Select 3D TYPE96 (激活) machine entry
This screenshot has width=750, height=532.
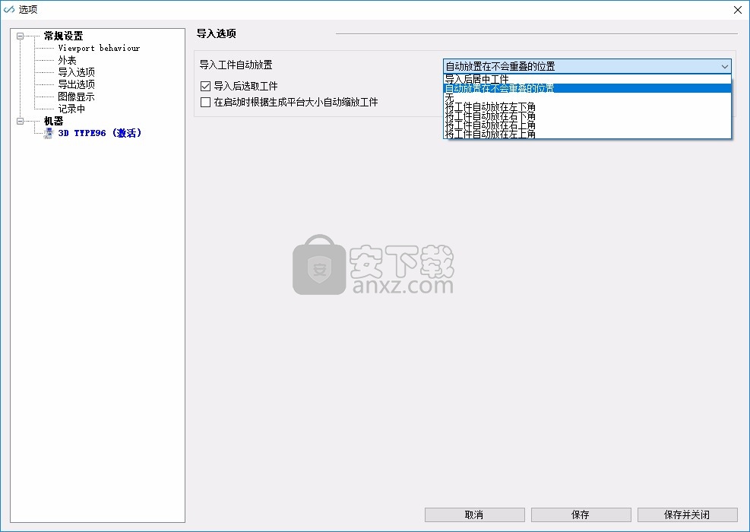[x=100, y=133]
